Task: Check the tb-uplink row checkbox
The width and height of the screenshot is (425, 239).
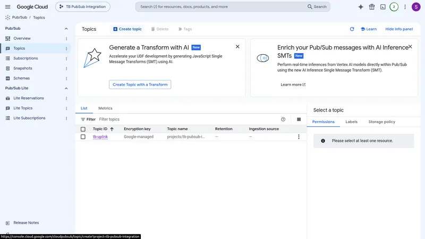Action: click(83, 137)
